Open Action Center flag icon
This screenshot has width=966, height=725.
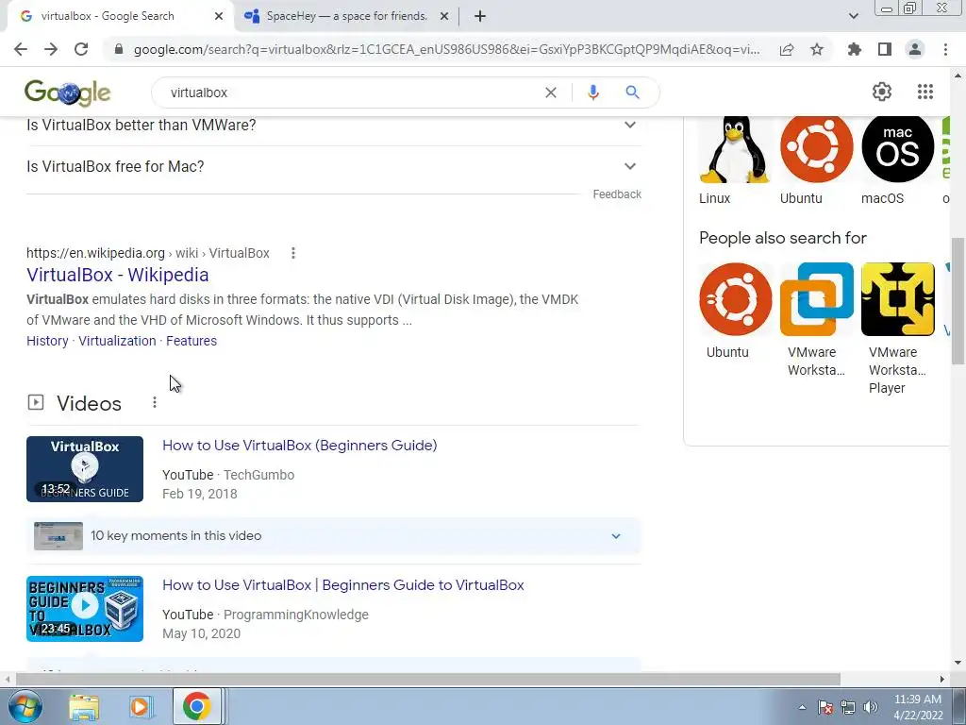pos(825,707)
